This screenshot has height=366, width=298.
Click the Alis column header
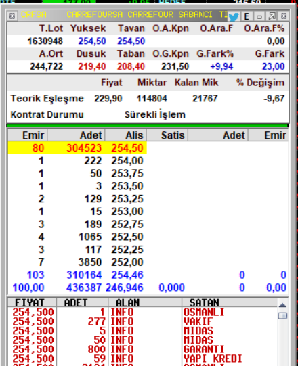126,135
